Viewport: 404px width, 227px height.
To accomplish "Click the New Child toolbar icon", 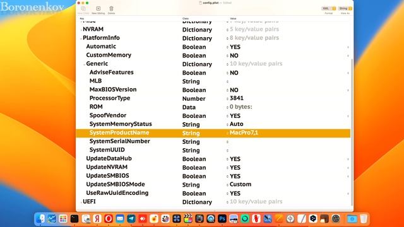I will click(x=83, y=9).
